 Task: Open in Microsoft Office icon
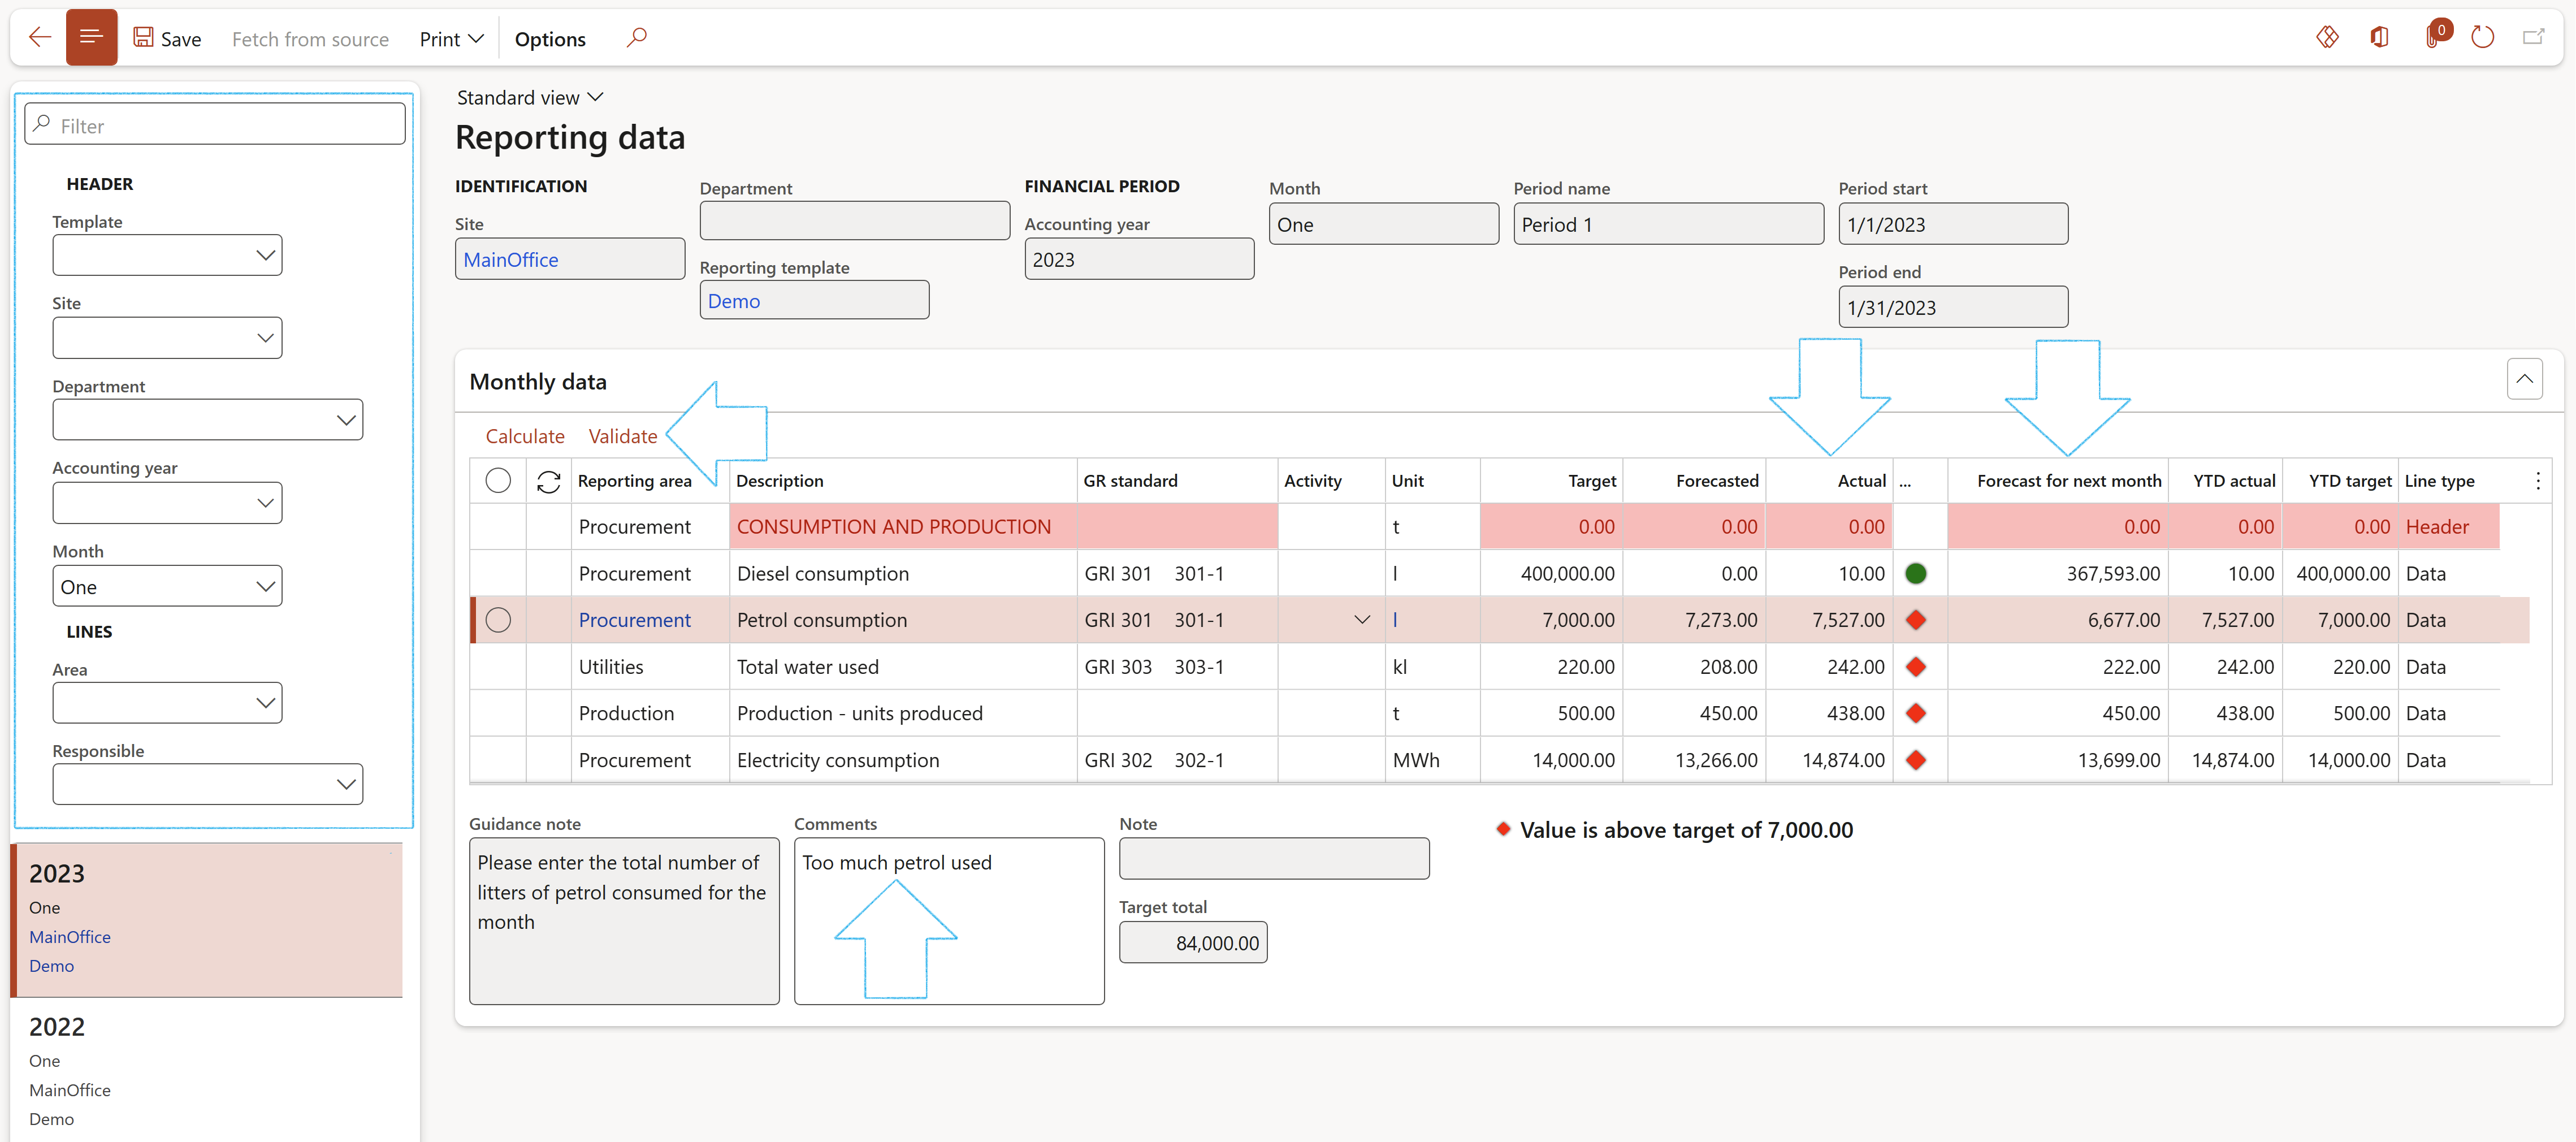(2379, 38)
